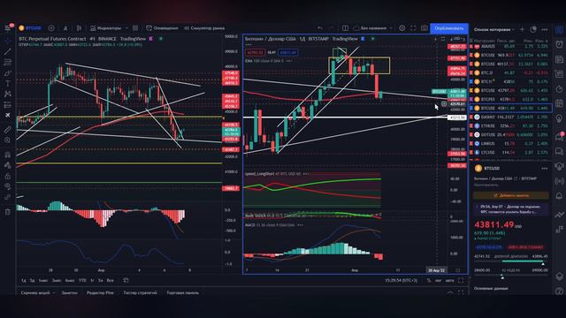Image resolution: width=566 pixels, height=318 pixels.
Task: Switch to the Редактор Pine tab
Action: point(100,292)
